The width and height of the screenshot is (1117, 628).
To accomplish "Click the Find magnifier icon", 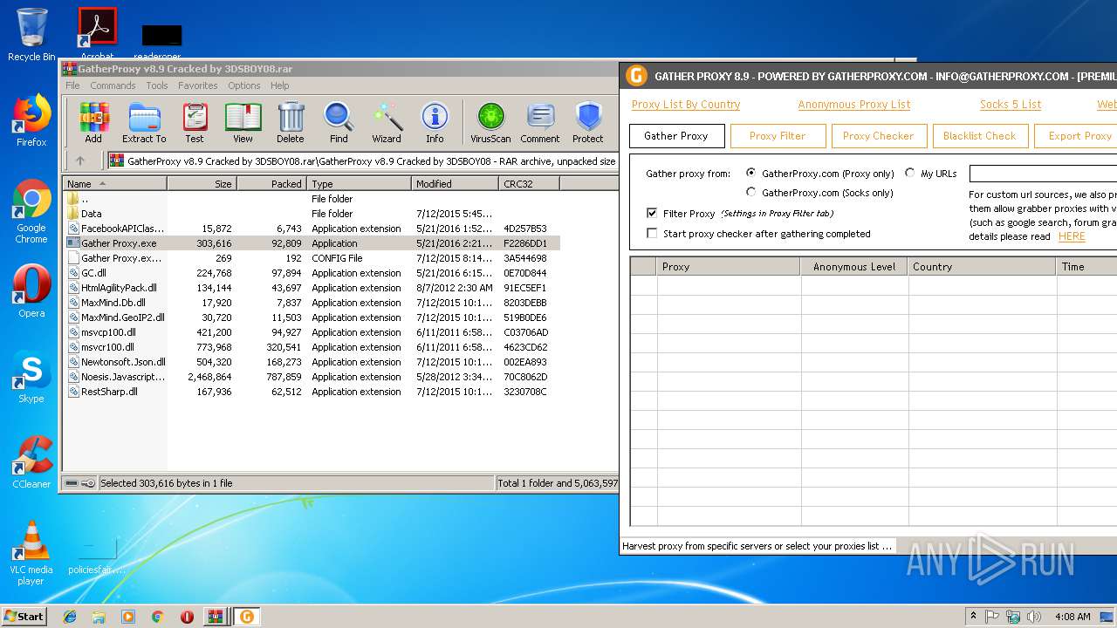I will click(x=339, y=123).
